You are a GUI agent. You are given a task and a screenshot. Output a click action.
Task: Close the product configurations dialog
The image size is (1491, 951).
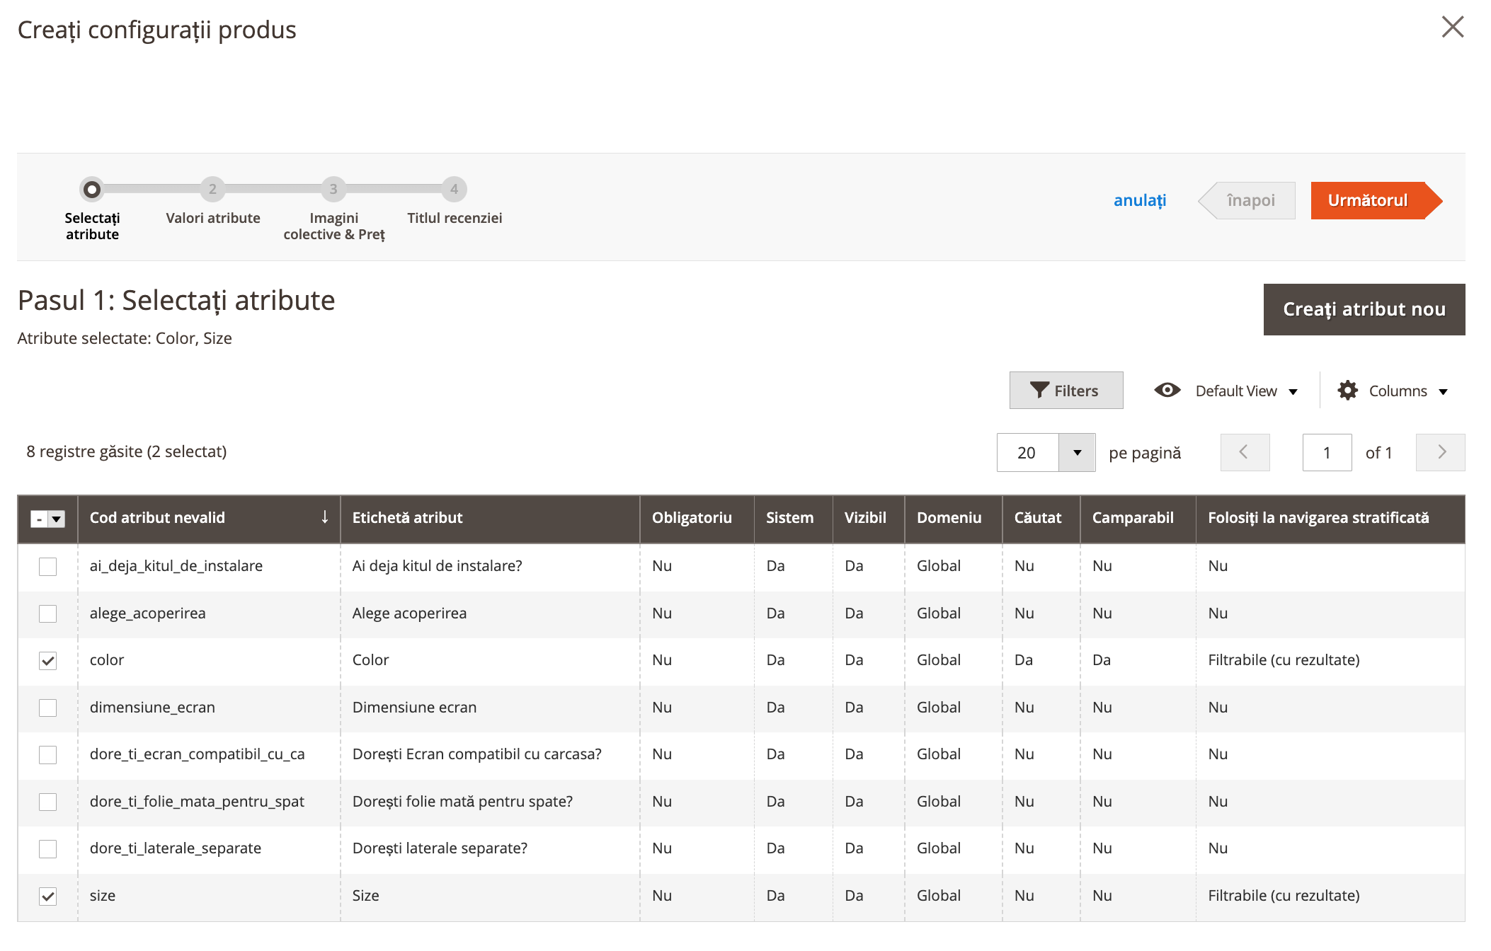pos(1452,28)
